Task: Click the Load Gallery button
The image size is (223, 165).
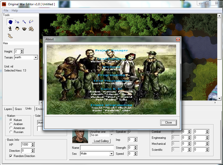Action: point(101,141)
